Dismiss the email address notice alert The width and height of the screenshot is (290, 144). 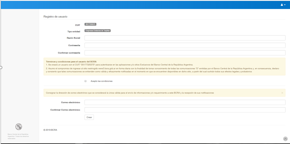pos(282,93)
